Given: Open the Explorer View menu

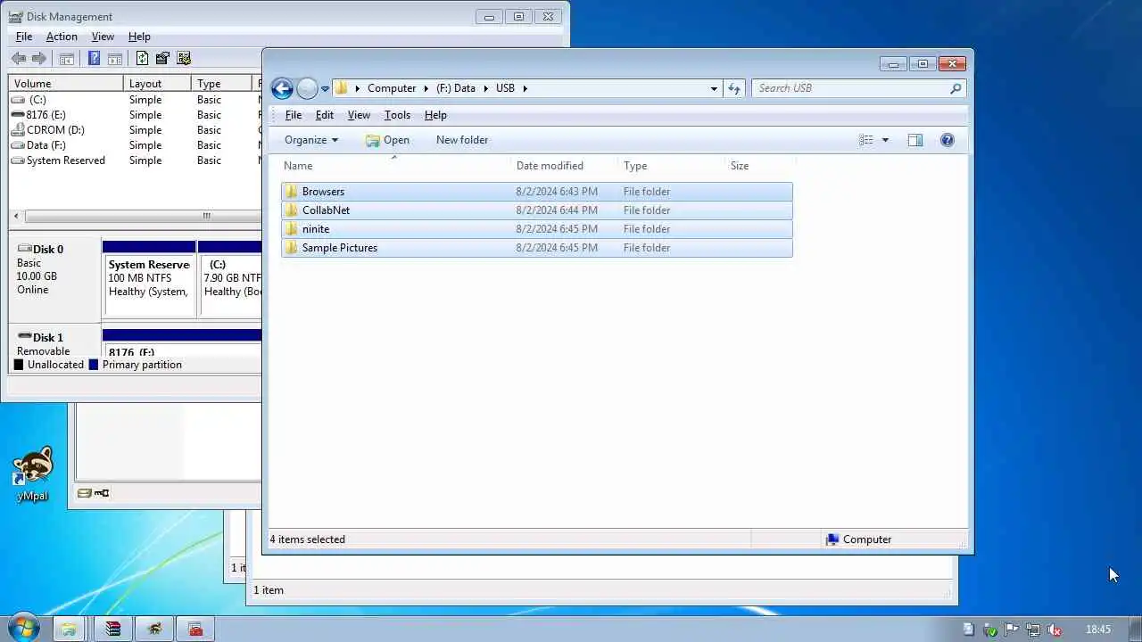Looking at the screenshot, I should (x=359, y=115).
